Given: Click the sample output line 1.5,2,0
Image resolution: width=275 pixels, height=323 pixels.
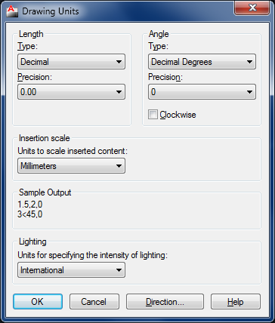Looking at the screenshot, I should pyautogui.click(x=30, y=205).
